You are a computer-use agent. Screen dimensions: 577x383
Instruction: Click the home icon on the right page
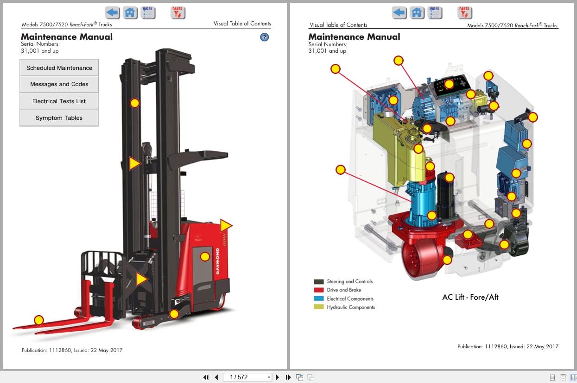(x=417, y=12)
